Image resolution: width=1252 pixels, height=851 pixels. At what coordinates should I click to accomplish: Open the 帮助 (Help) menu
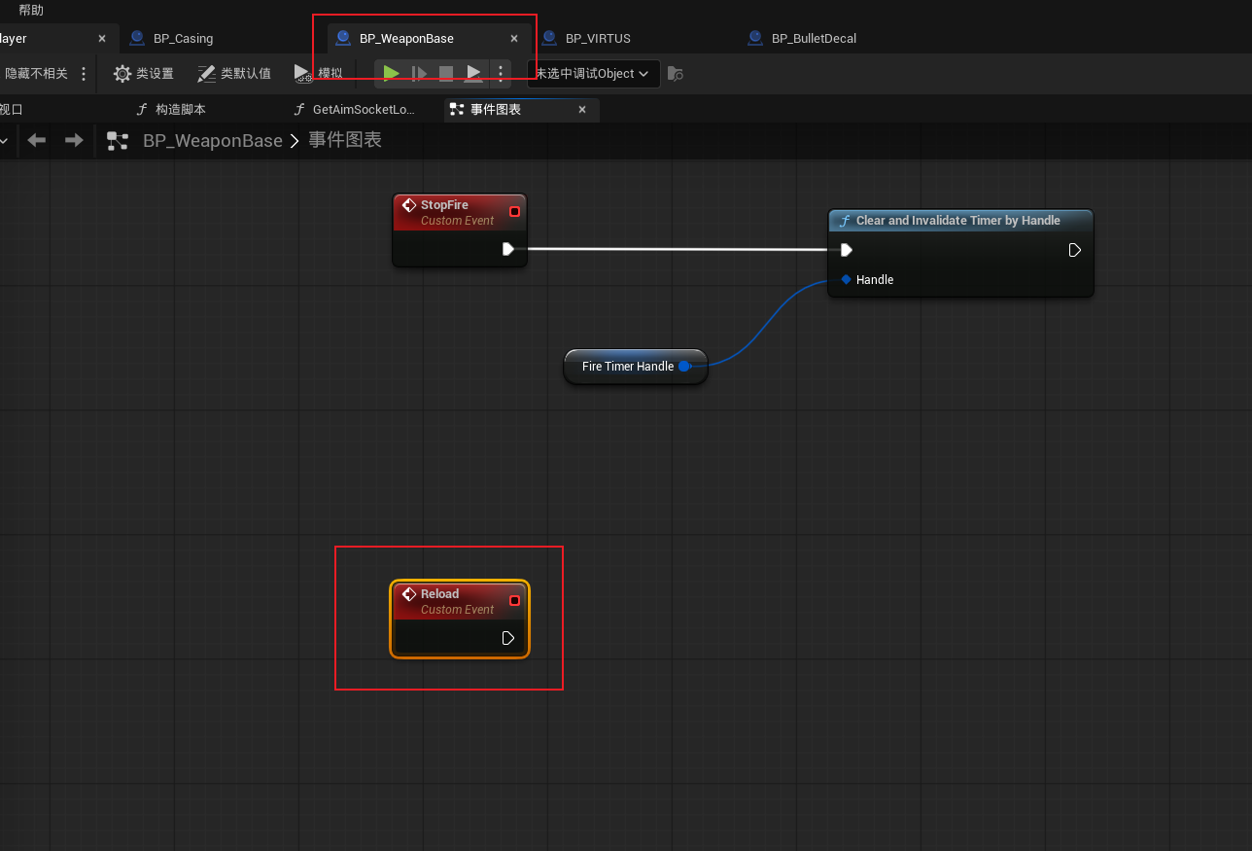click(x=31, y=10)
